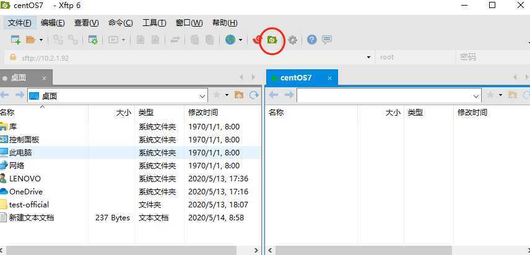The width and height of the screenshot is (530, 255).
Task: Sort local files by 类型 column
Action: point(160,113)
